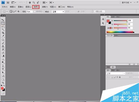Viewport: 139px width, 102px height.
Task: Click the swap width and height button
Action: (x=78, y=11)
